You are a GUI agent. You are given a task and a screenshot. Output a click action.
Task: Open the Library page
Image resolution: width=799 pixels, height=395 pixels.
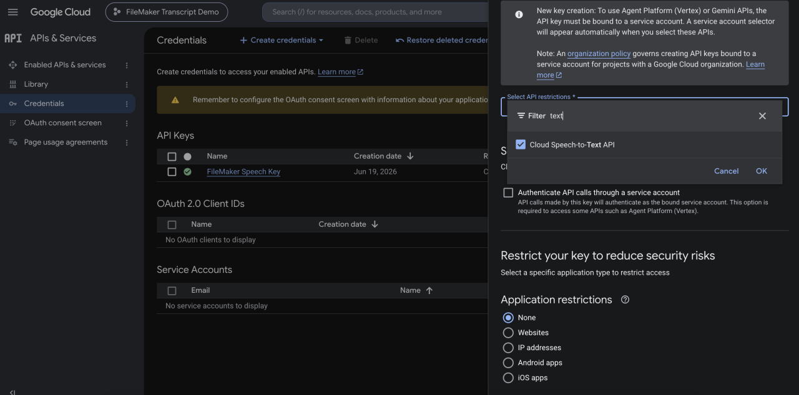click(x=36, y=84)
